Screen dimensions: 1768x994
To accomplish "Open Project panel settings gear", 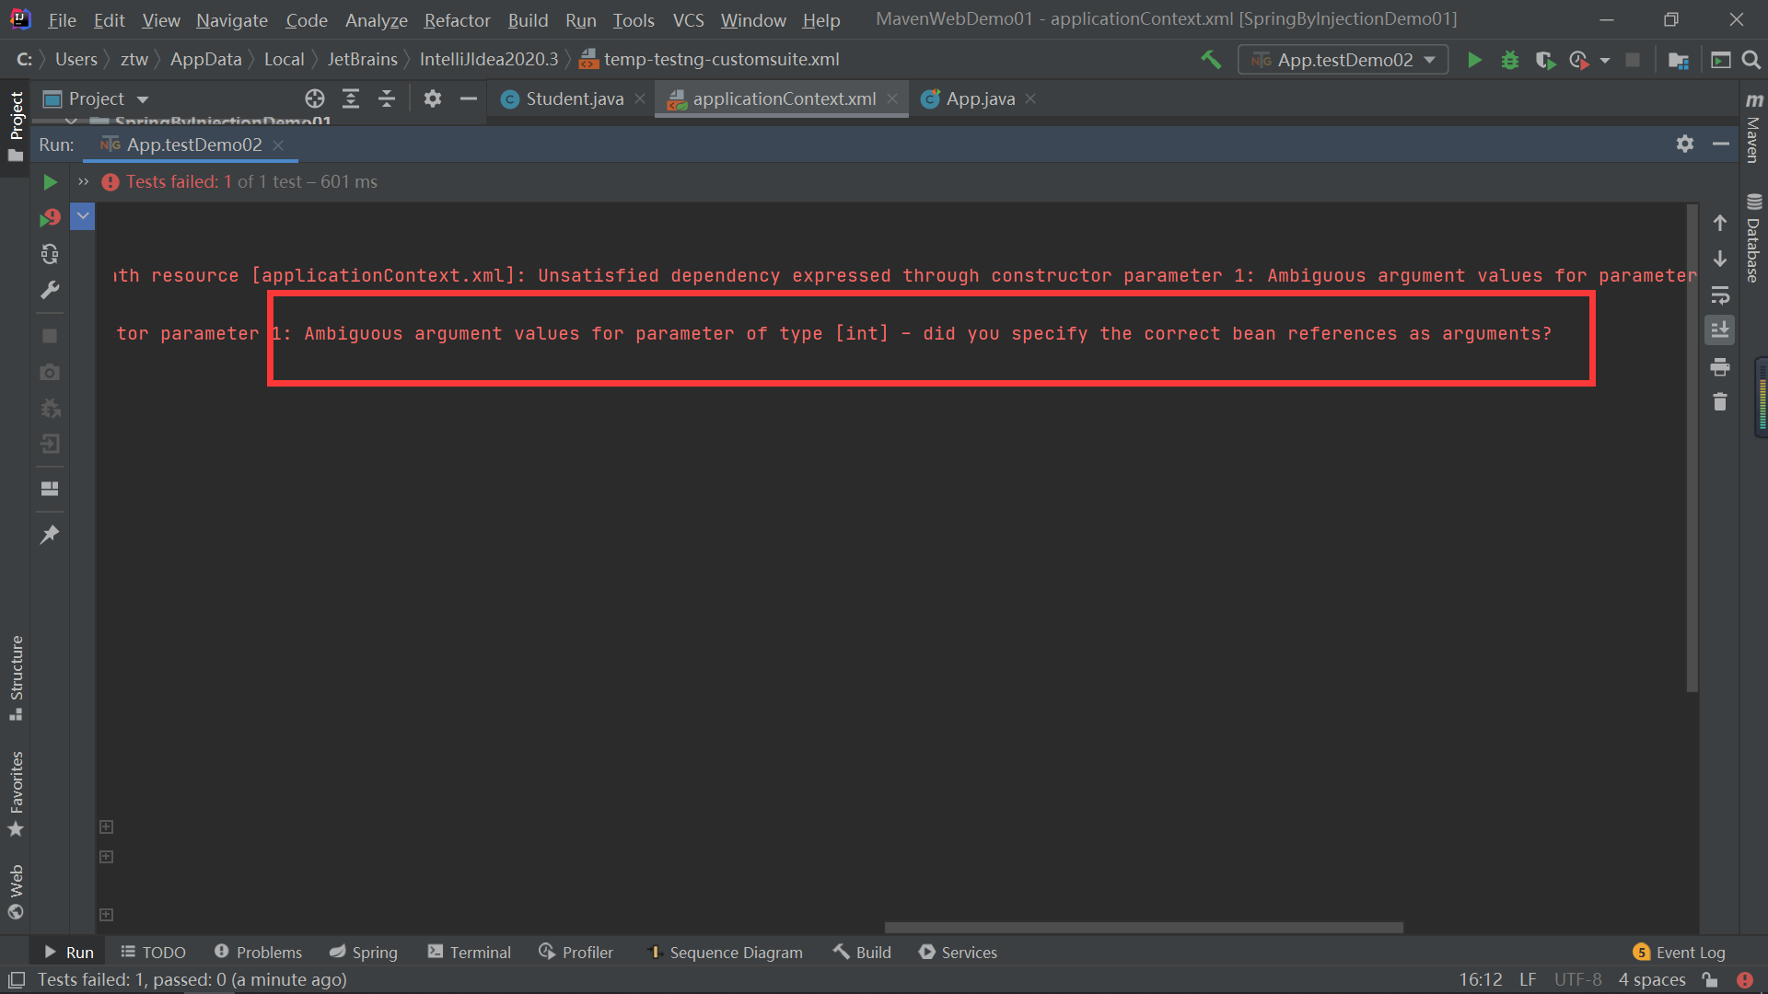I will pyautogui.click(x=432, y=98).
